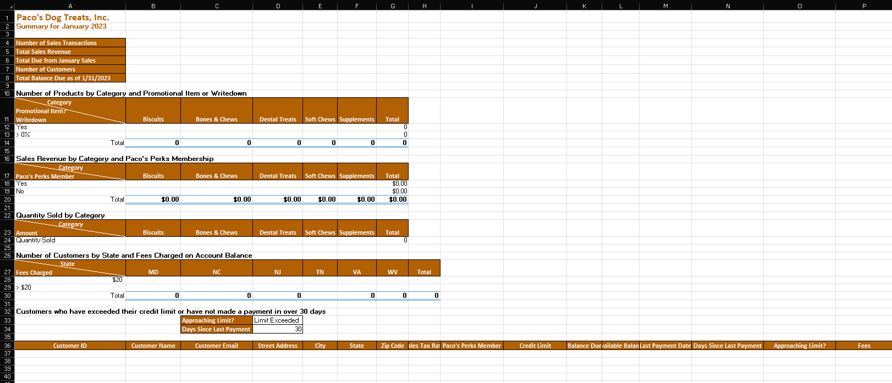The height and width of the screenshot is (383, 892).
Task: Click the "Credit Limit" table header
Action: 535,346
